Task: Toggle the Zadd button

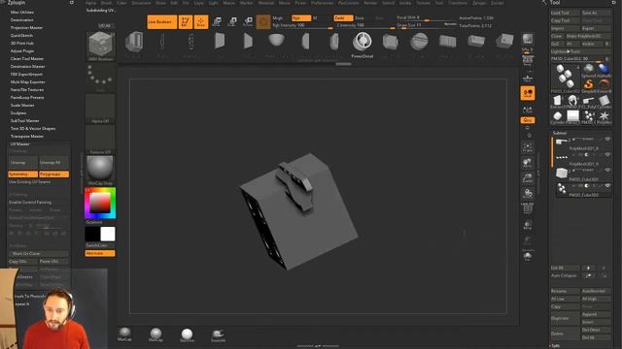Action: click(x=343, y=18)
